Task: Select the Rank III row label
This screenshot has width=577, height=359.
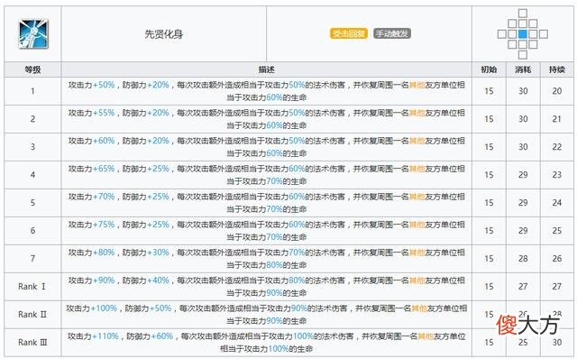Action: [32, 343]
